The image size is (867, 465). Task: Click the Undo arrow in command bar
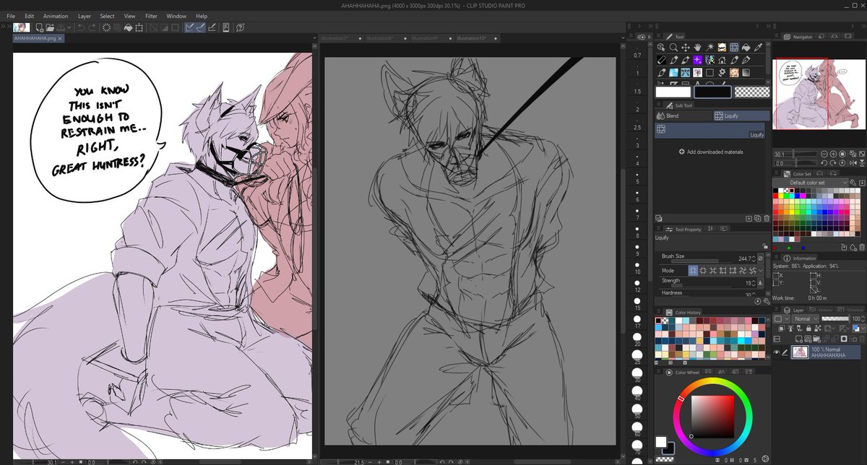(80, 27)
